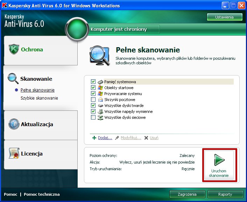The image size is (247, 202).
Task: Click the Ochrona shield icon
Action: point(14,49)
